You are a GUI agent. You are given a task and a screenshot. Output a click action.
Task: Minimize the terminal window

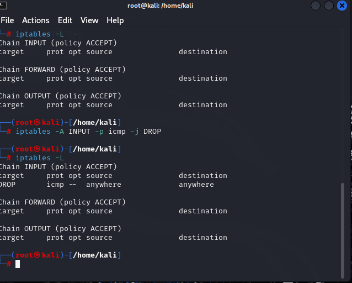[316, 6]
